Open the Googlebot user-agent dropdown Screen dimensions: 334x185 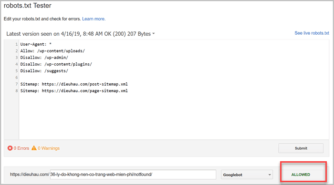tap(247, 175)
